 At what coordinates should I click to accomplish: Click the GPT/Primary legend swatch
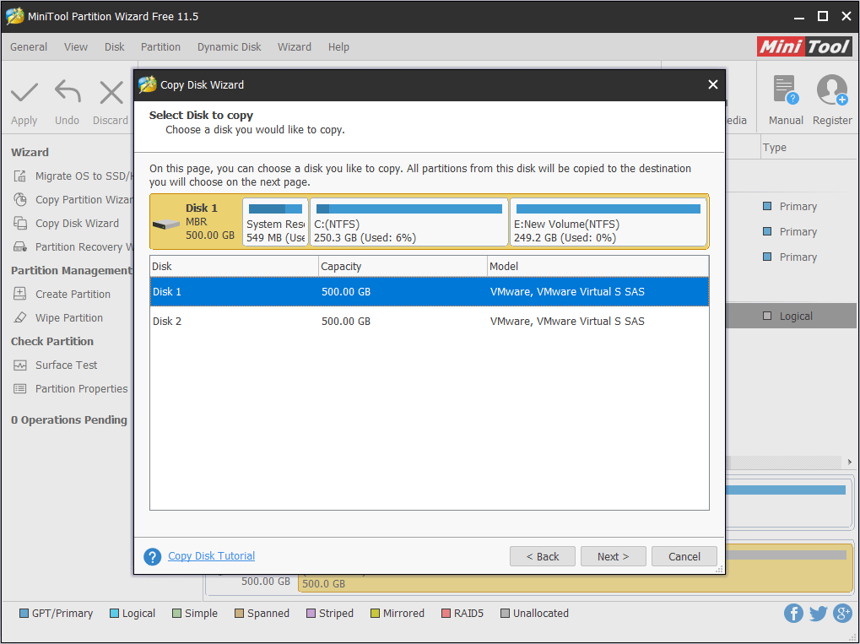click(24, 614)
